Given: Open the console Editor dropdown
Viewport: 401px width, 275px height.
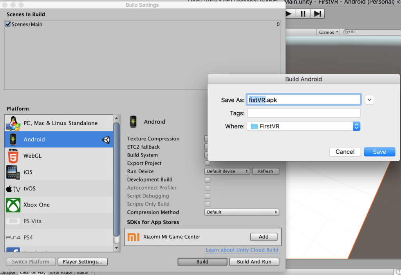Looking at the screenshot, I should tap(85, 272).
